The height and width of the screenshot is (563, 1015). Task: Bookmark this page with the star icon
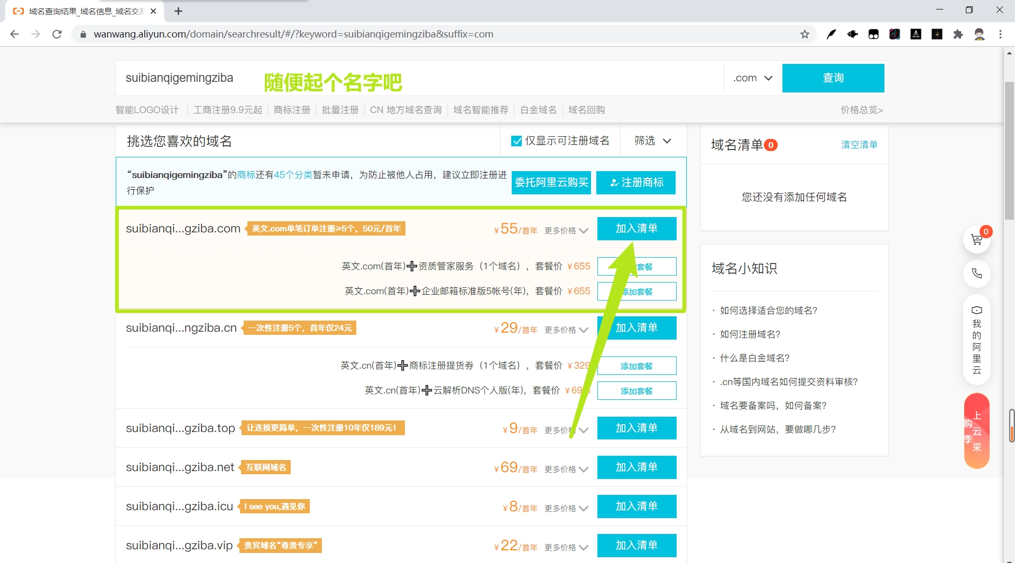click(805, 34)
